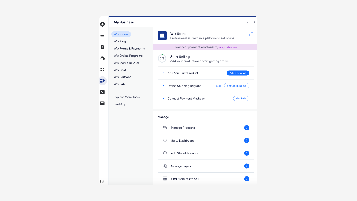Select Wix Stores in the app list

121,34
